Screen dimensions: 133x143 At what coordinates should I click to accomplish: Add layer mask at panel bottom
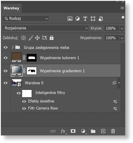click(x=73, y=131)
